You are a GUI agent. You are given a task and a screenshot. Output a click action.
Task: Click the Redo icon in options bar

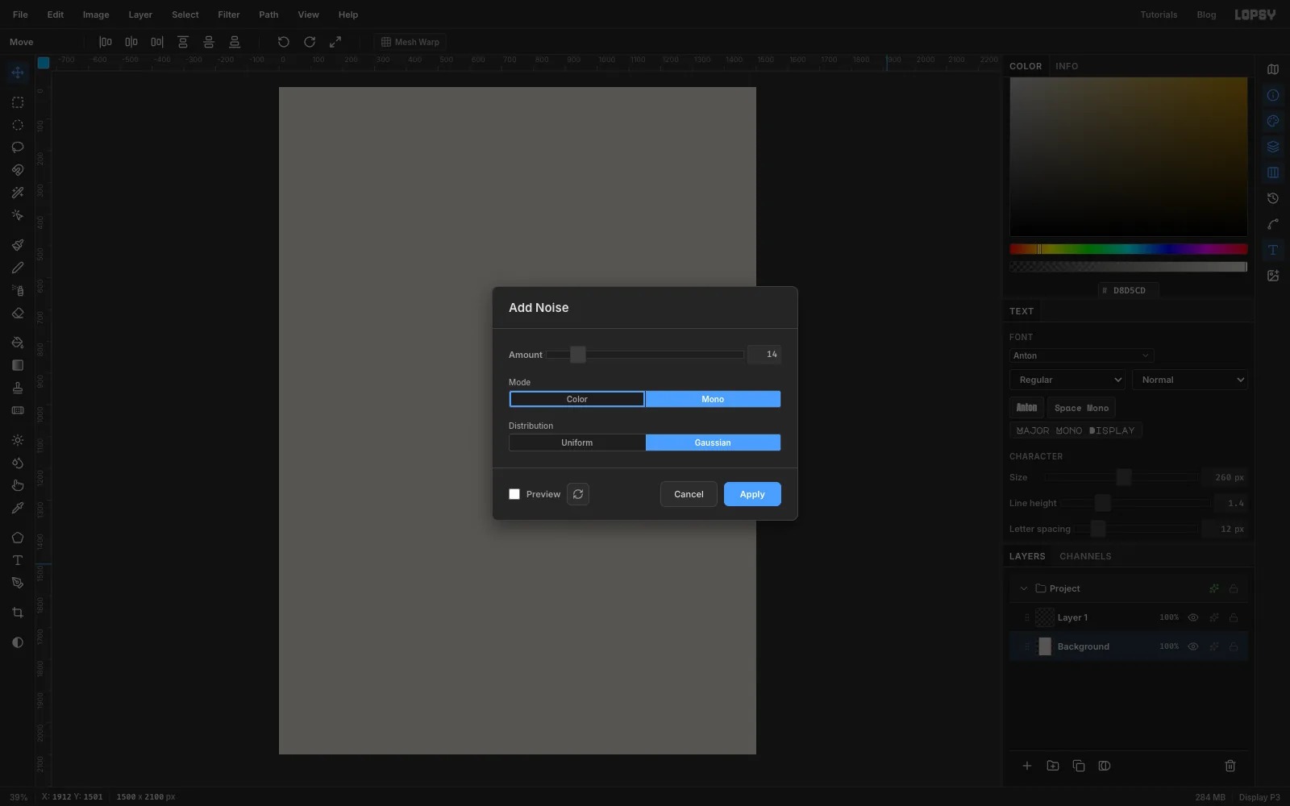(x=310, y=42)
